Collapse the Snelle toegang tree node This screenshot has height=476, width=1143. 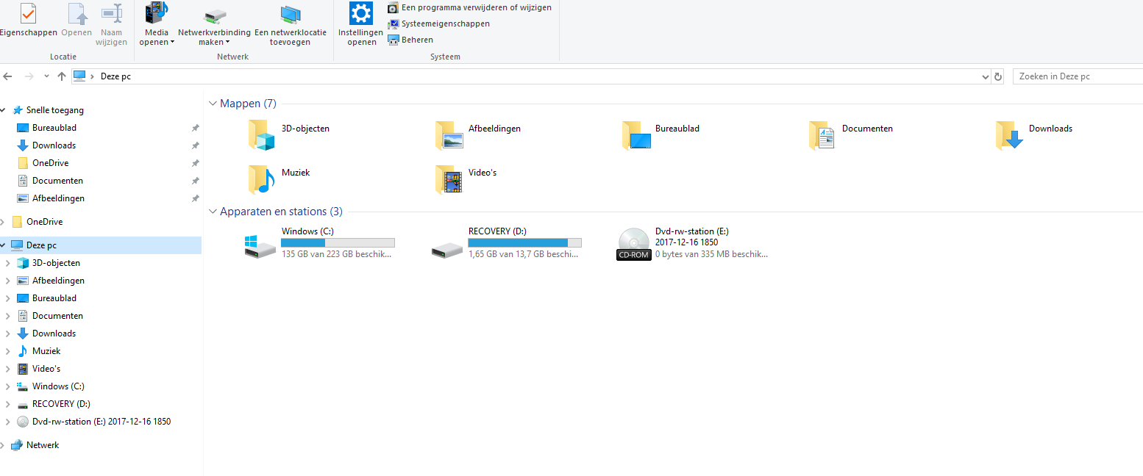3,110
